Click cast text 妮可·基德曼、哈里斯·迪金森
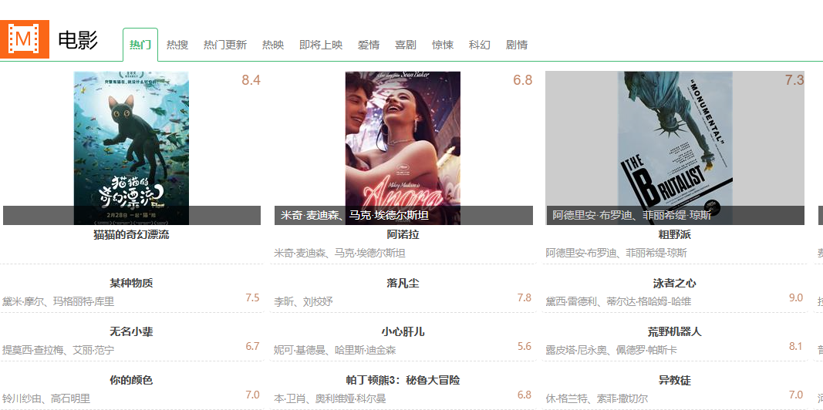Viewport: 823px width, 410px height. [335, 350]
